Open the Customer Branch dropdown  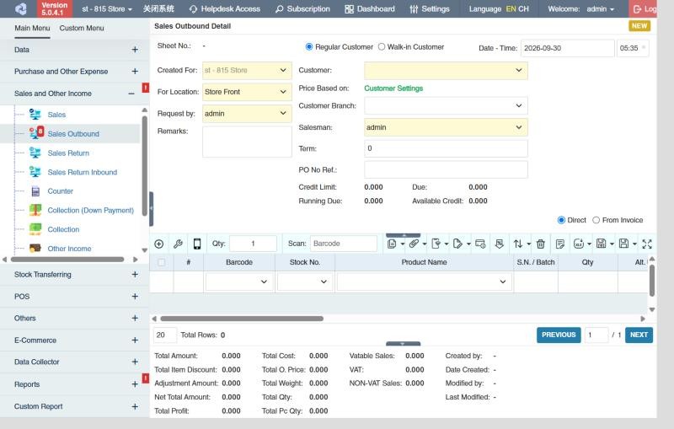click(446, 105)
